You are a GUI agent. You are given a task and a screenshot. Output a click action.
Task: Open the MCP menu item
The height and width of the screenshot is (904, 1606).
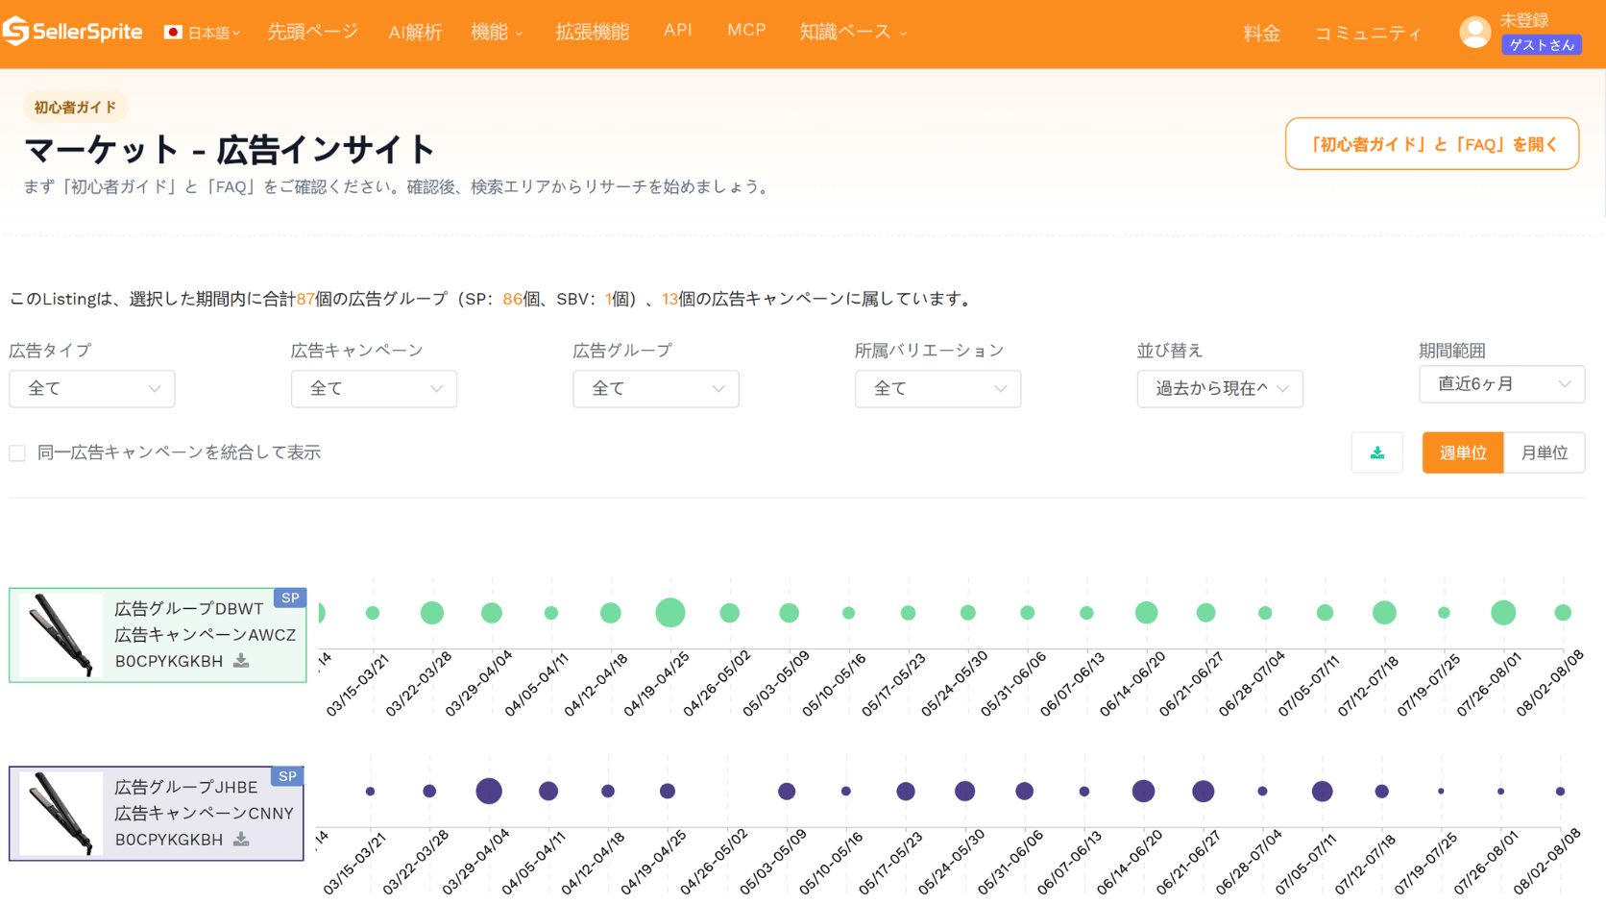[746, 30]
